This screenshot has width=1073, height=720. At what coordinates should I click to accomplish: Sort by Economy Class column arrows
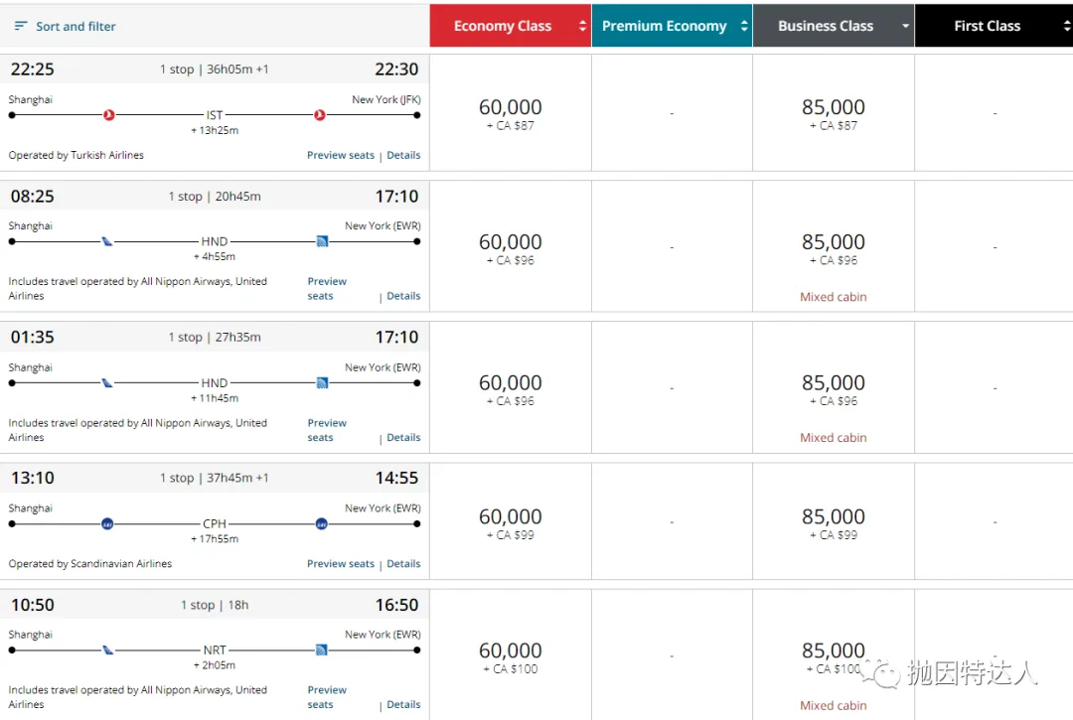point(582,27)
